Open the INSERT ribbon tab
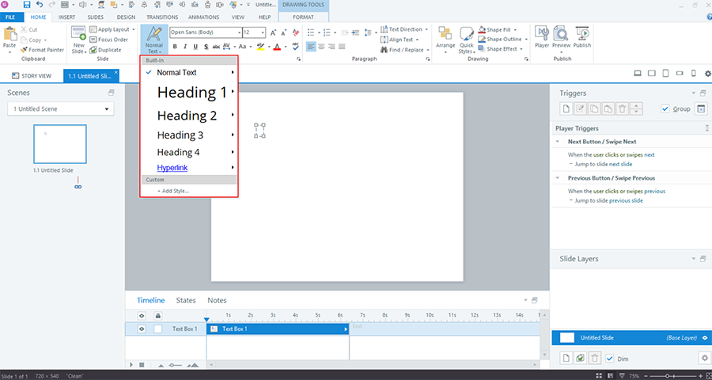 point(66,17)
